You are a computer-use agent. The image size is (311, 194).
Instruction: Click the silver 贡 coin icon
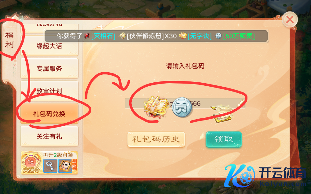pyautogui.click(x=182, y=107)
